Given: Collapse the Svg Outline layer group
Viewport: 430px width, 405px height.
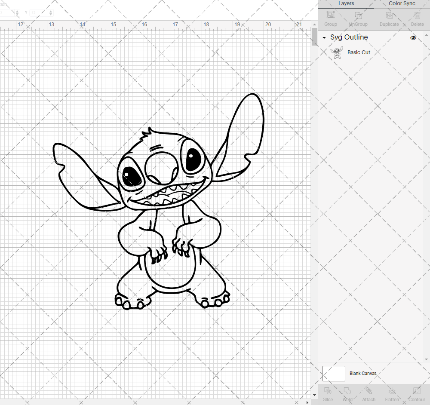Looking at the screenshot, I should point(324,37).
